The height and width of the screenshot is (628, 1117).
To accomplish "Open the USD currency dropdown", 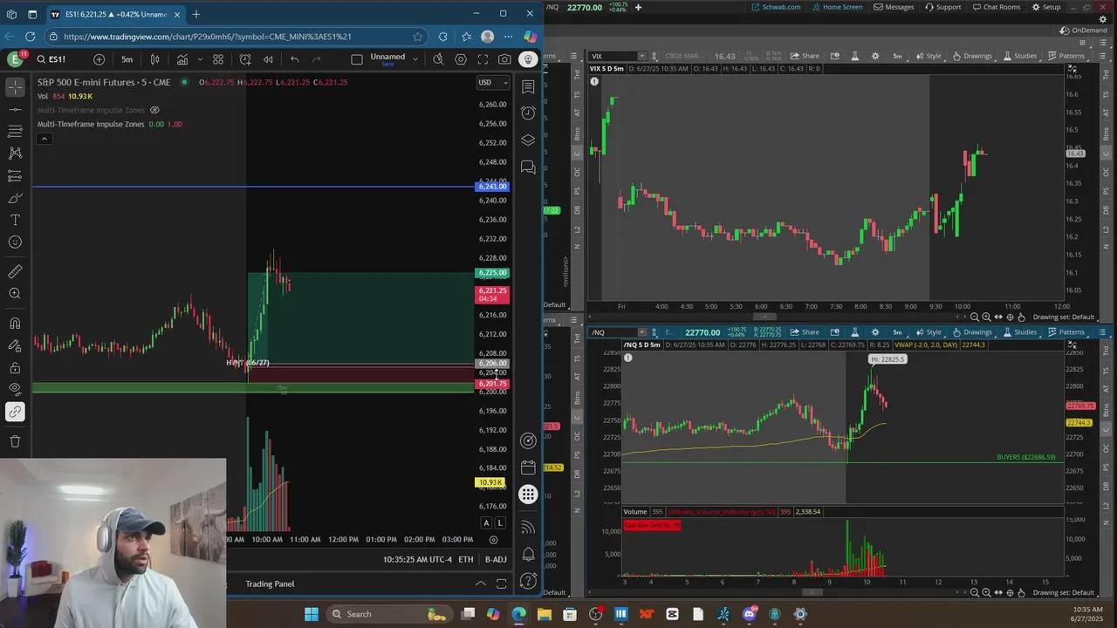I will tap(492, 83).
